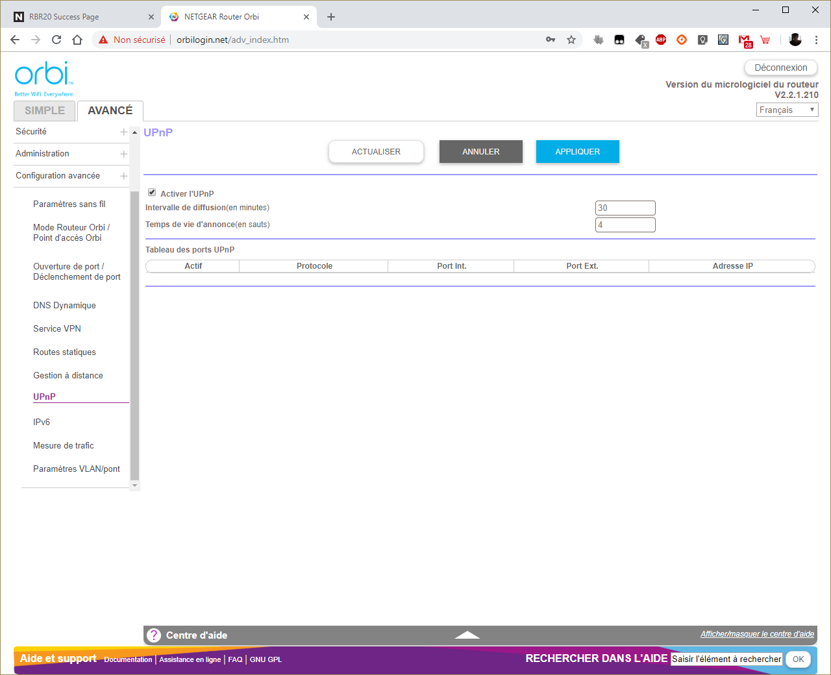Click the Port Ext. column header
The height and width of the screenshot is (675, 831).
(582, 266)
